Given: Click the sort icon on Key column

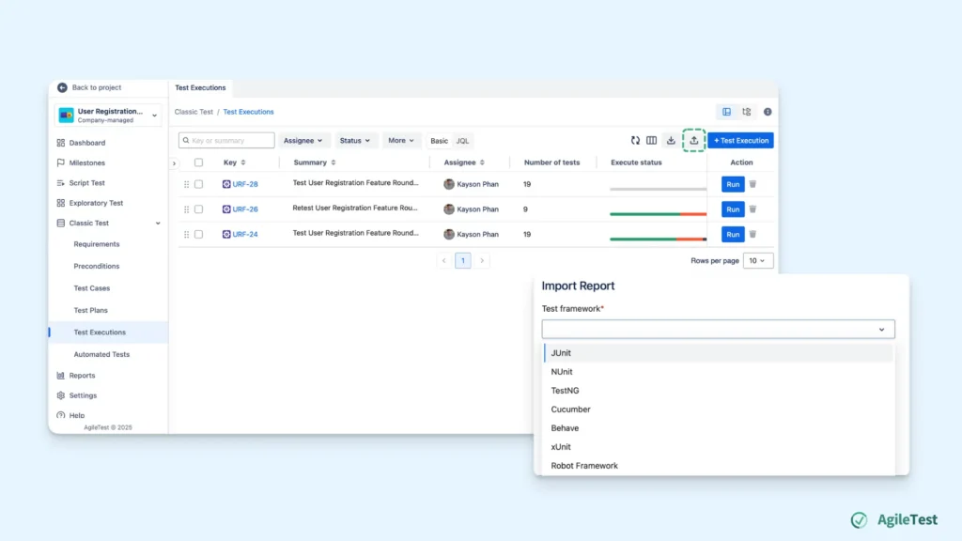Looking at the screenshot, I should [x=243, y=162].
